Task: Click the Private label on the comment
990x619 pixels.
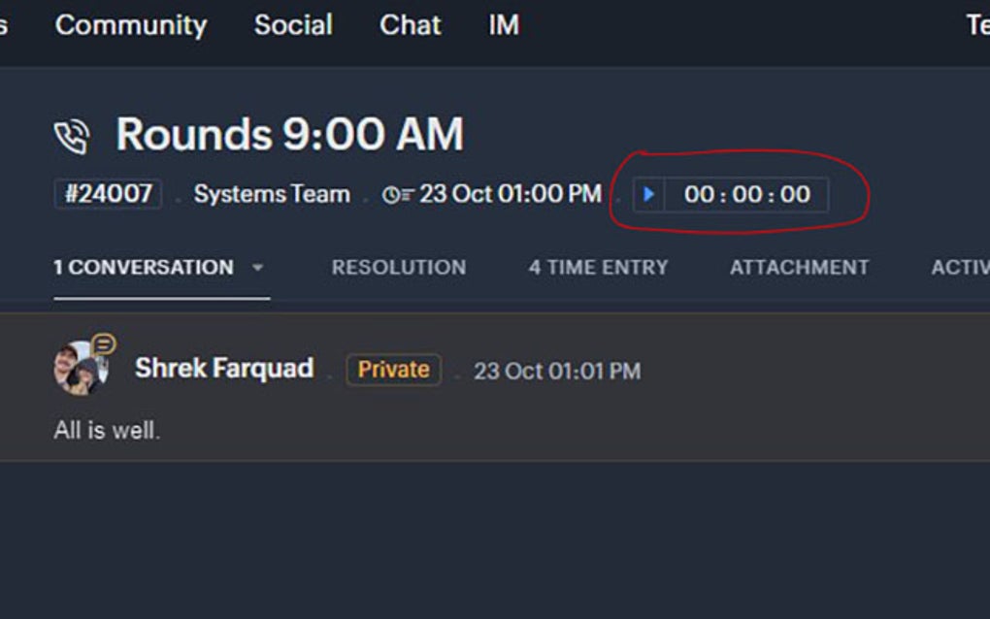Action: tap(393, 370)
